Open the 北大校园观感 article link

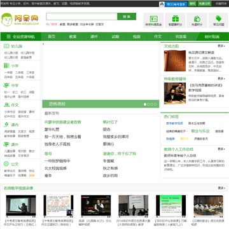click(x=55, y=169)
